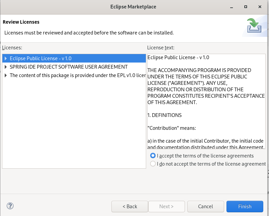
Task: Click the '1. DEFINITIONS' line in license text
Action: point(164,115)
